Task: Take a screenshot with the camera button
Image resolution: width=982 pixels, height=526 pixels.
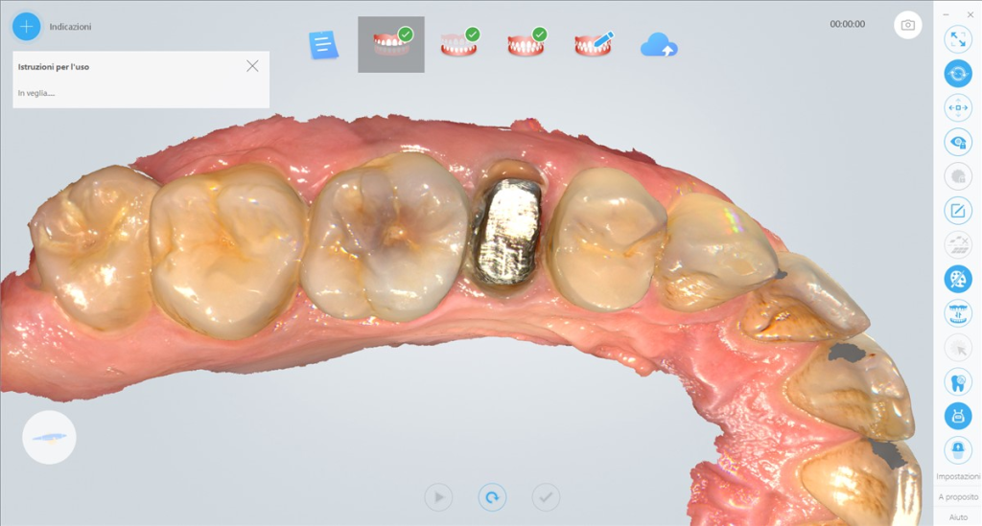Action: pyautogui.click(x=907, y=25)
